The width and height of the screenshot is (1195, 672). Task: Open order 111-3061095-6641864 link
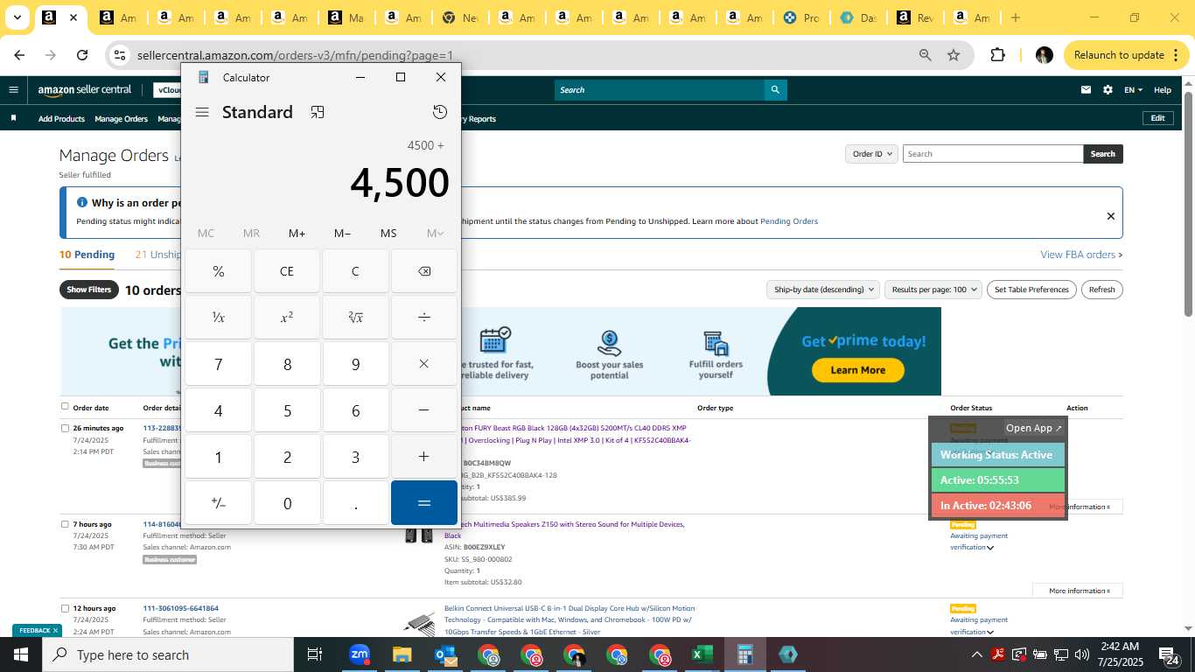click(181, 608)
